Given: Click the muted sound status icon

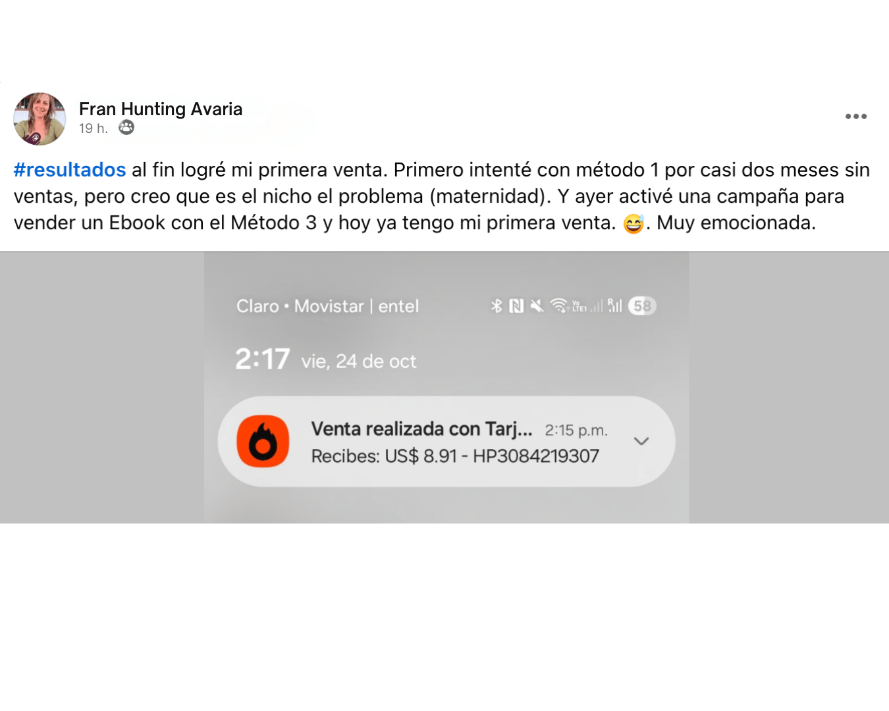Looking at the screenshot, I should point(537,305).
